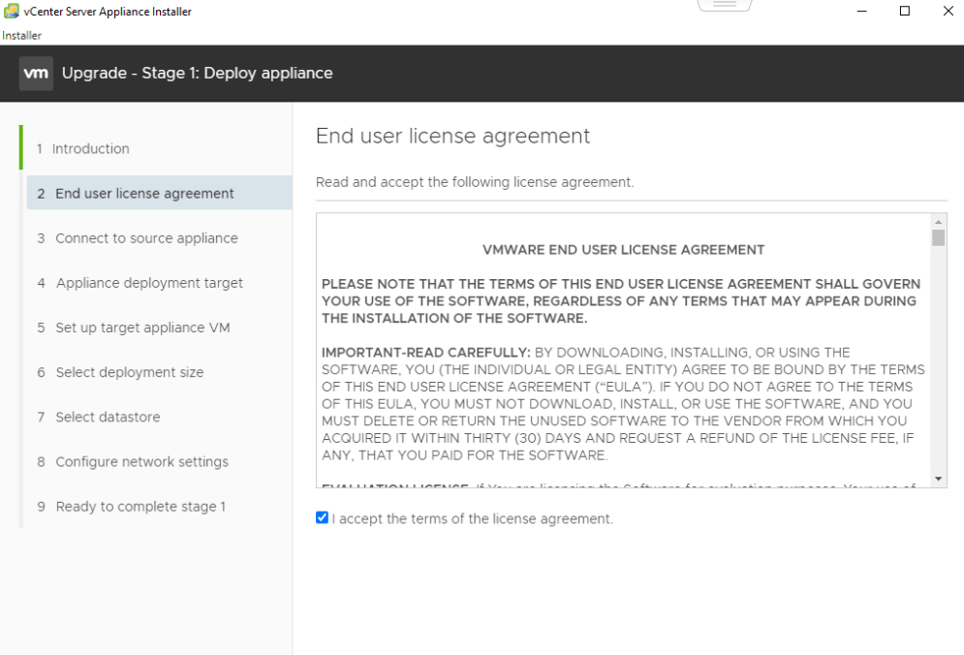Click the 'VMWARE END USER LICENSE AGREEMENT' heading
The height and width of the screenshot is (655, 964).
623,250
